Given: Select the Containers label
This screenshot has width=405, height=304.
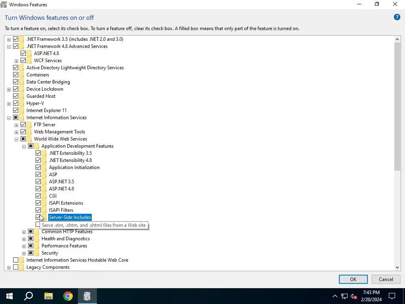Looking at the screenshot, I should [x=38, y=75].
